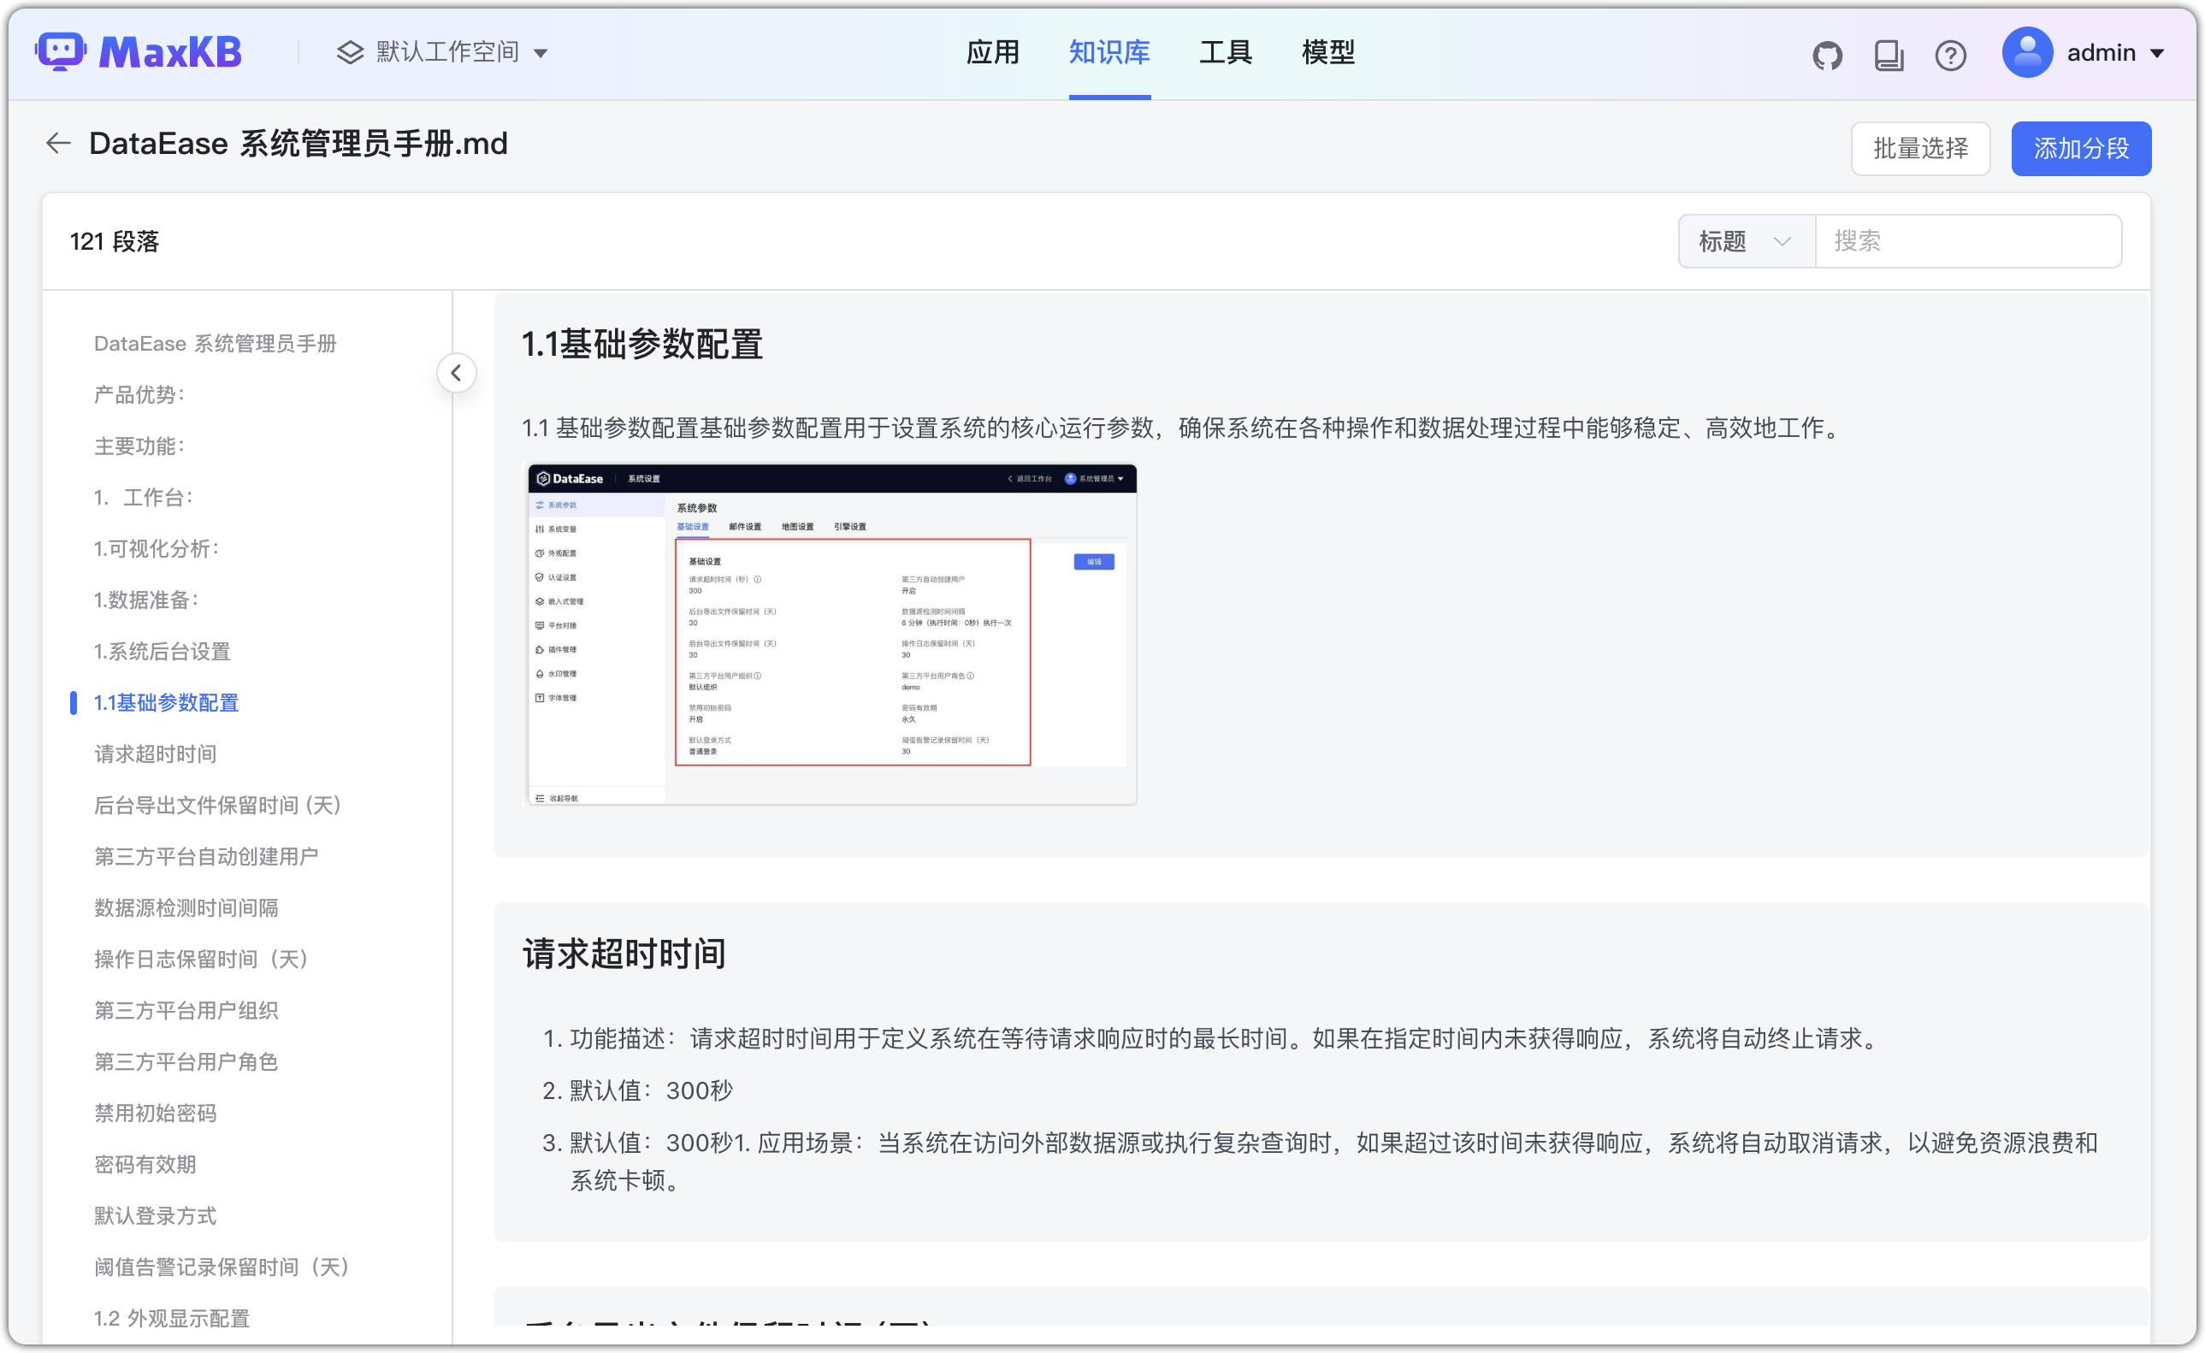Jump to 默认登录方式 in outline
The height and width of the screenshot is (1353, 2205).
pyautogui.click(x=156, y=1216)
